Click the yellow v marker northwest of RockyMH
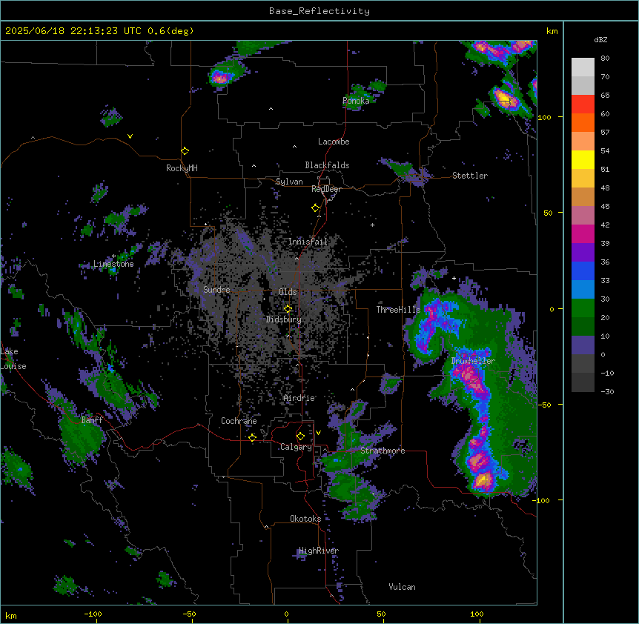 pos(130,136)
